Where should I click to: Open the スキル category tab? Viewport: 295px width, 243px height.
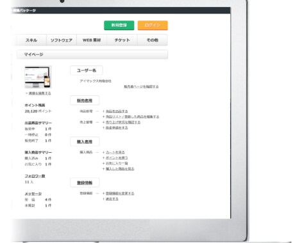pos(31,40)
